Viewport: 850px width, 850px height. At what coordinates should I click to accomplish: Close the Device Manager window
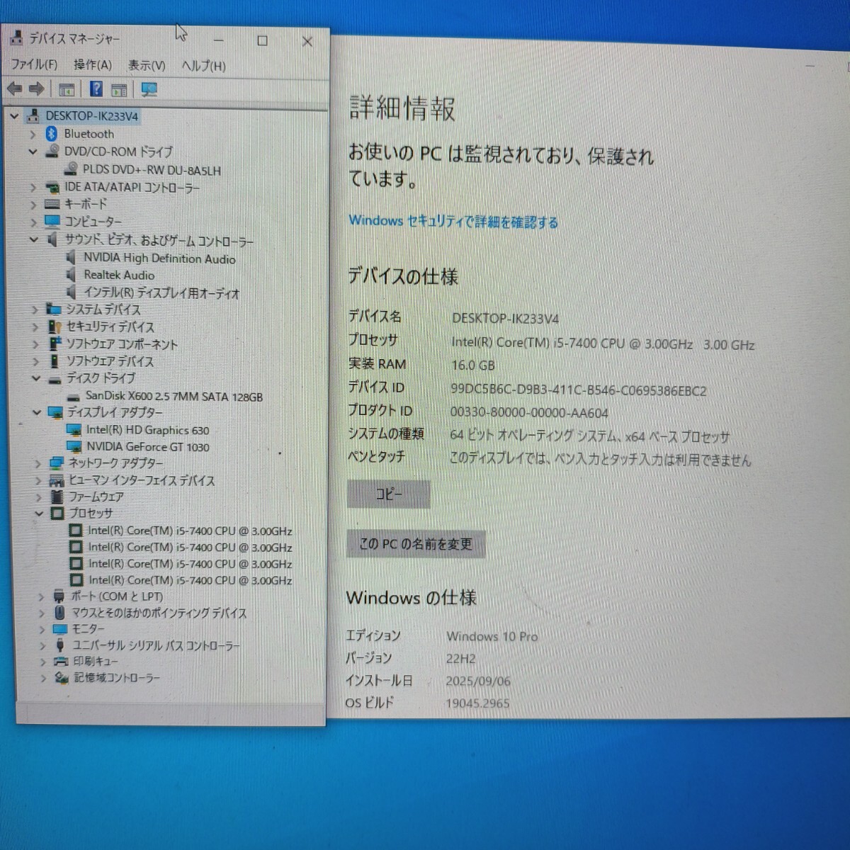307,42
